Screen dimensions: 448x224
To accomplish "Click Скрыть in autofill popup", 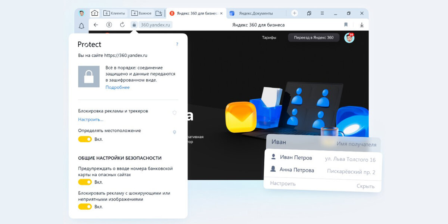I will pos(365,186).
